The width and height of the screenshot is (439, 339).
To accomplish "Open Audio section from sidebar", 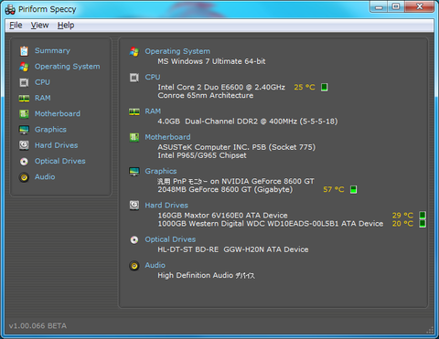I will click(45, 177).
